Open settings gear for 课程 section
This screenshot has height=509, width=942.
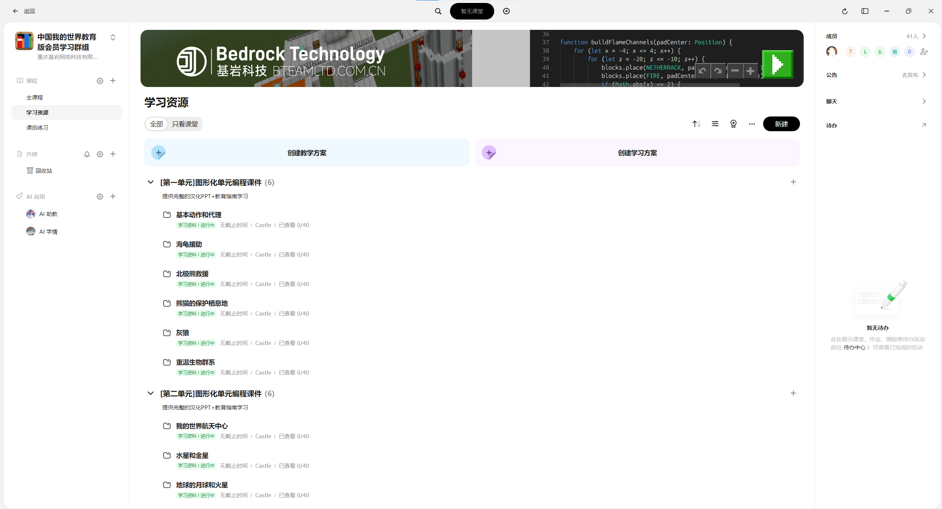(x=100, y=81)
